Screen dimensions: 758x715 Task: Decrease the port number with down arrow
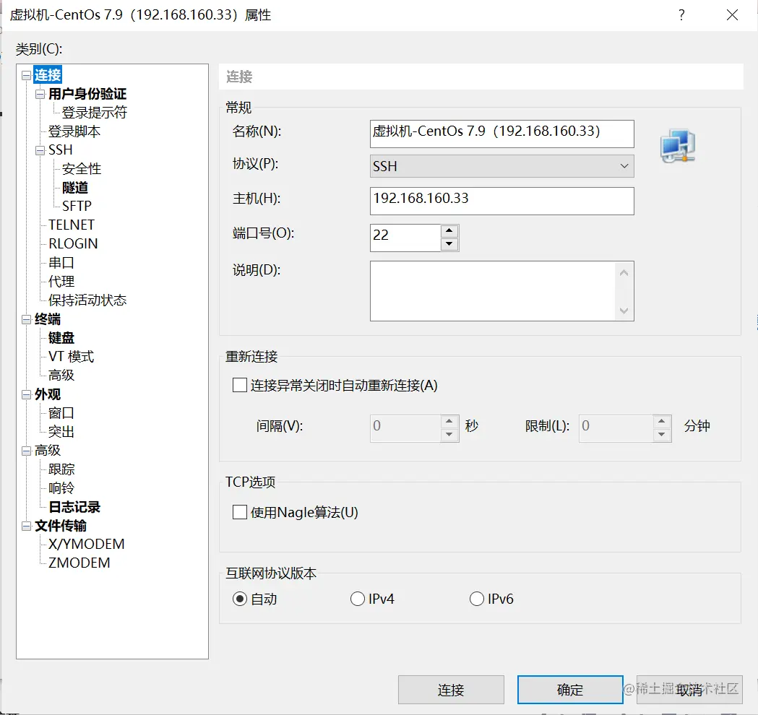click(x=449, y=244)
